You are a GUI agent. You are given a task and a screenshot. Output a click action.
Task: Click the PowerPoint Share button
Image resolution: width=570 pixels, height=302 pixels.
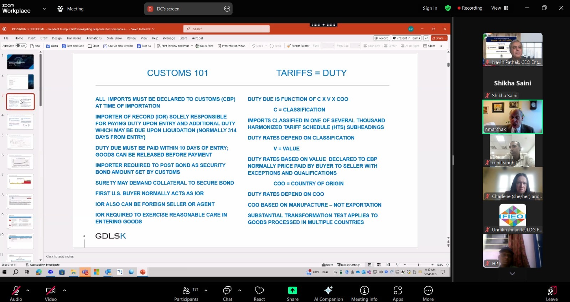click(439, 38)
